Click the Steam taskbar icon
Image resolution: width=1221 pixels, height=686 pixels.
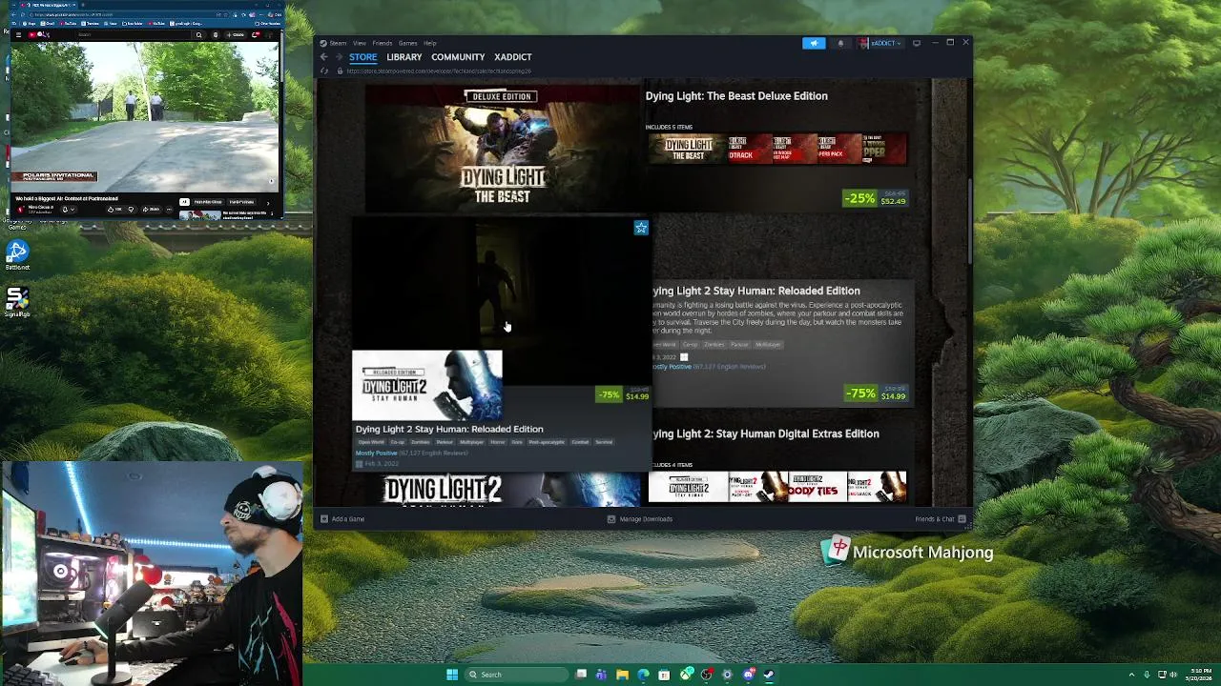(769, 675)
